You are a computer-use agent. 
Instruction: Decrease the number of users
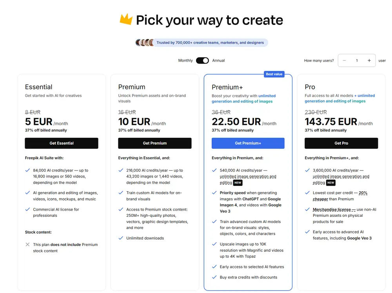344,60
